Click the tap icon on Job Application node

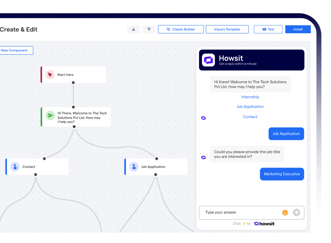pos(134,167)
